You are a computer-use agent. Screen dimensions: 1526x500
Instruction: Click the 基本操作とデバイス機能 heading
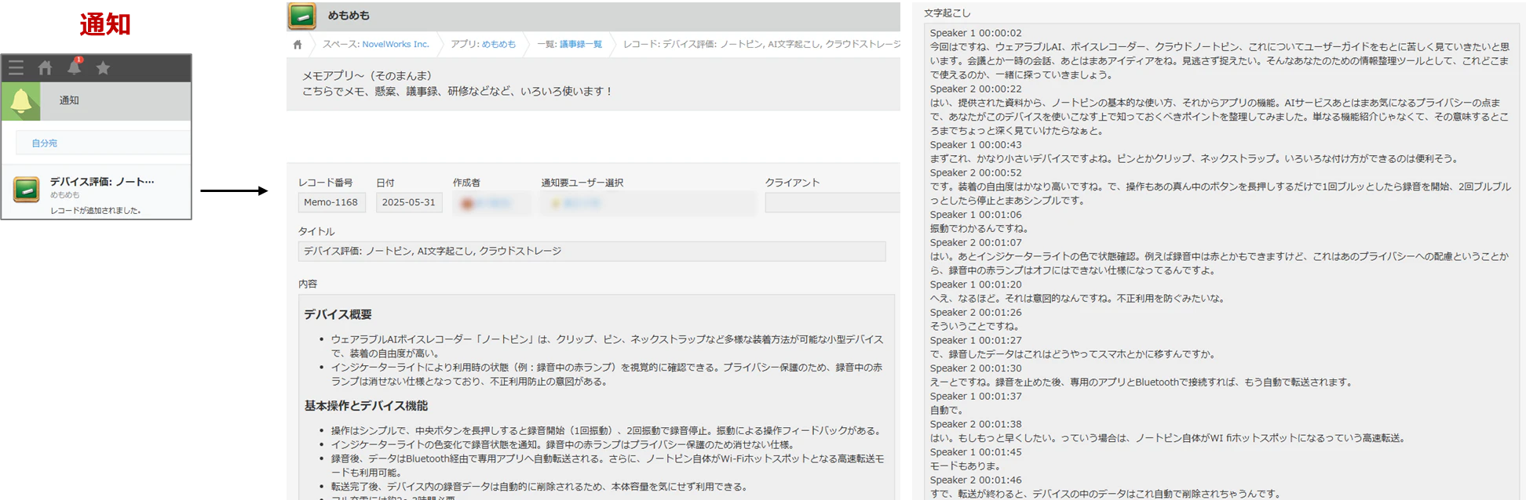pos(366,406)
